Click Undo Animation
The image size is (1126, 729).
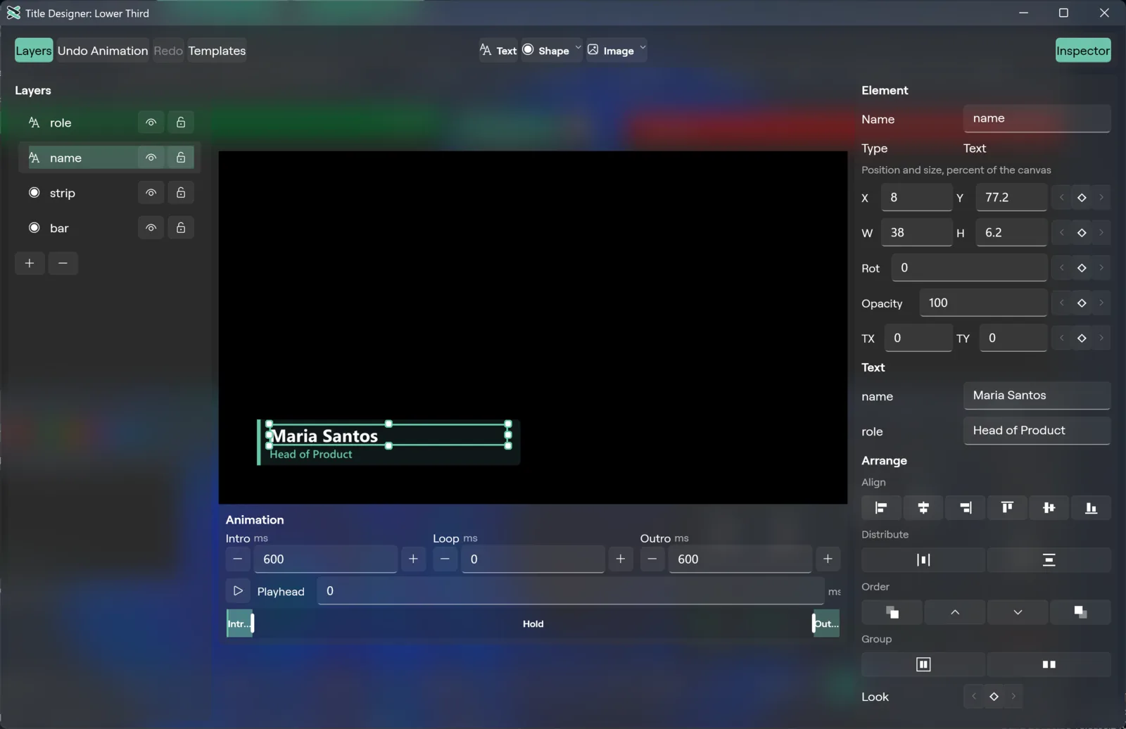103,51
